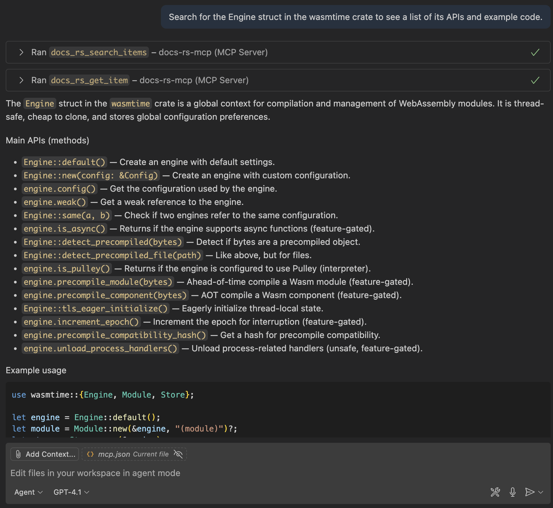Screen dimensions: 553x508
Task: Click the paperclip icon in Add Context
Action: tap(18, 454)
